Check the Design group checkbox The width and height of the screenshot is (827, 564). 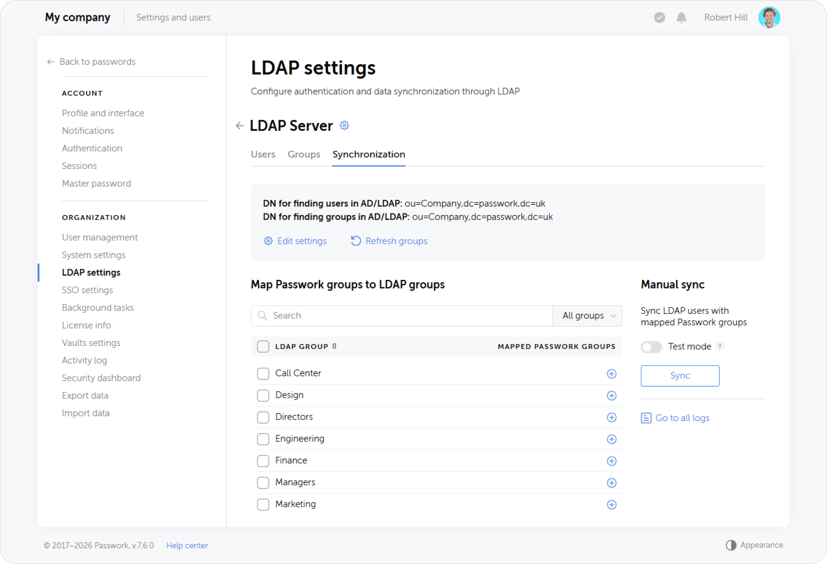click(263, 395)
